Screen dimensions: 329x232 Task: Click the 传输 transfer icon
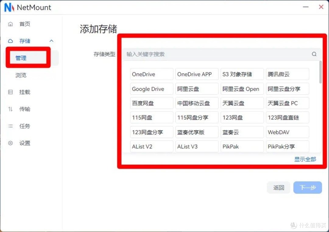click(10, 109)
